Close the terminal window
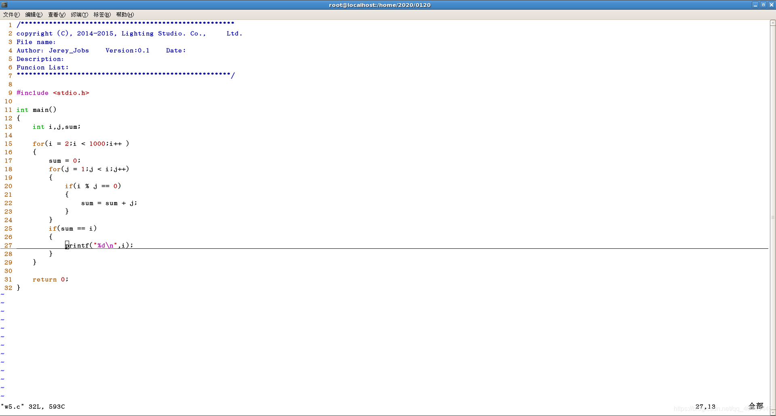 pyautogui.click(x=771, y=5)
